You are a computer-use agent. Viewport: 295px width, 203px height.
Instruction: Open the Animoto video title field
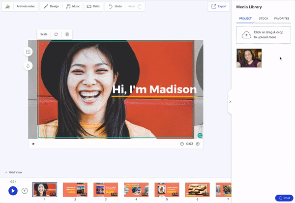pos(26,6)
